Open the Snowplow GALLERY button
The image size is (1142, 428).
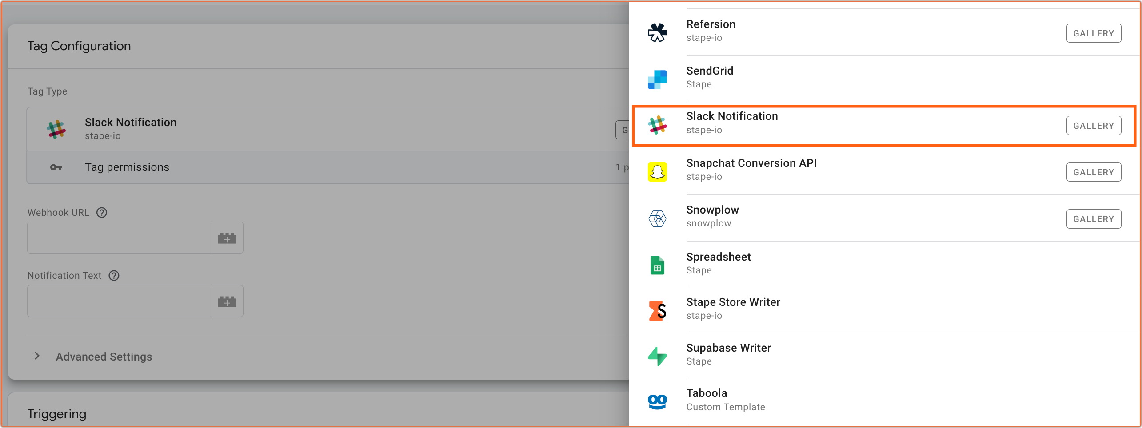[x=1094, y=219]
